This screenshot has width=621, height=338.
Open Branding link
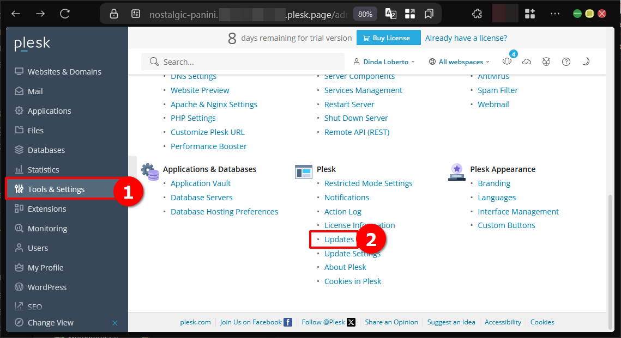tap(494, 183)
